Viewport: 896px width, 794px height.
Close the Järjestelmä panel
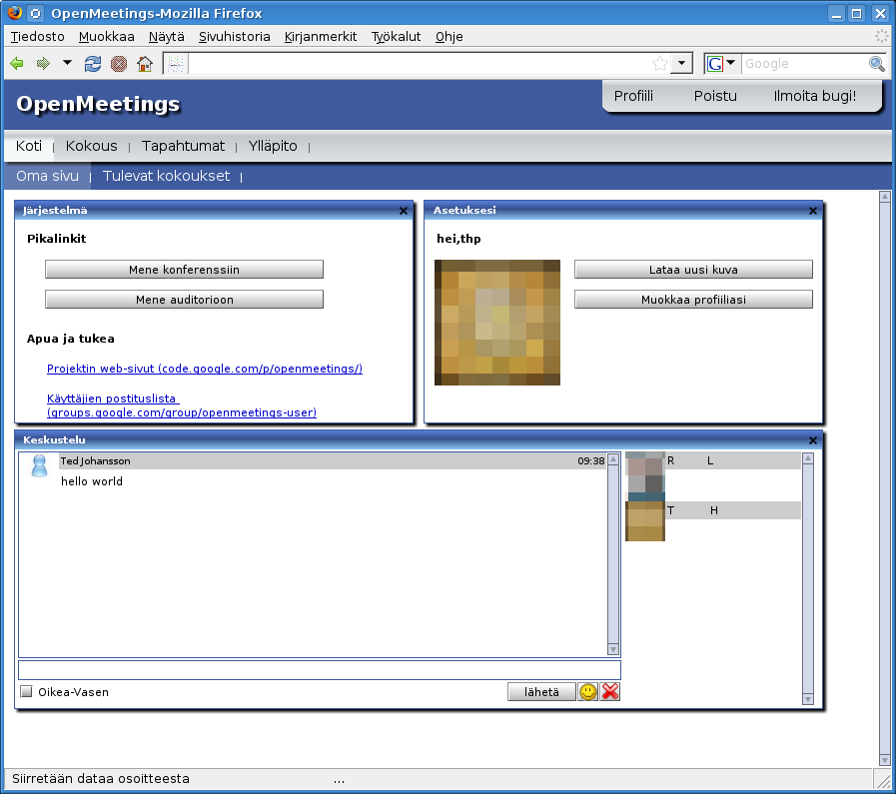pyautogui.click(x=404, y=211)
